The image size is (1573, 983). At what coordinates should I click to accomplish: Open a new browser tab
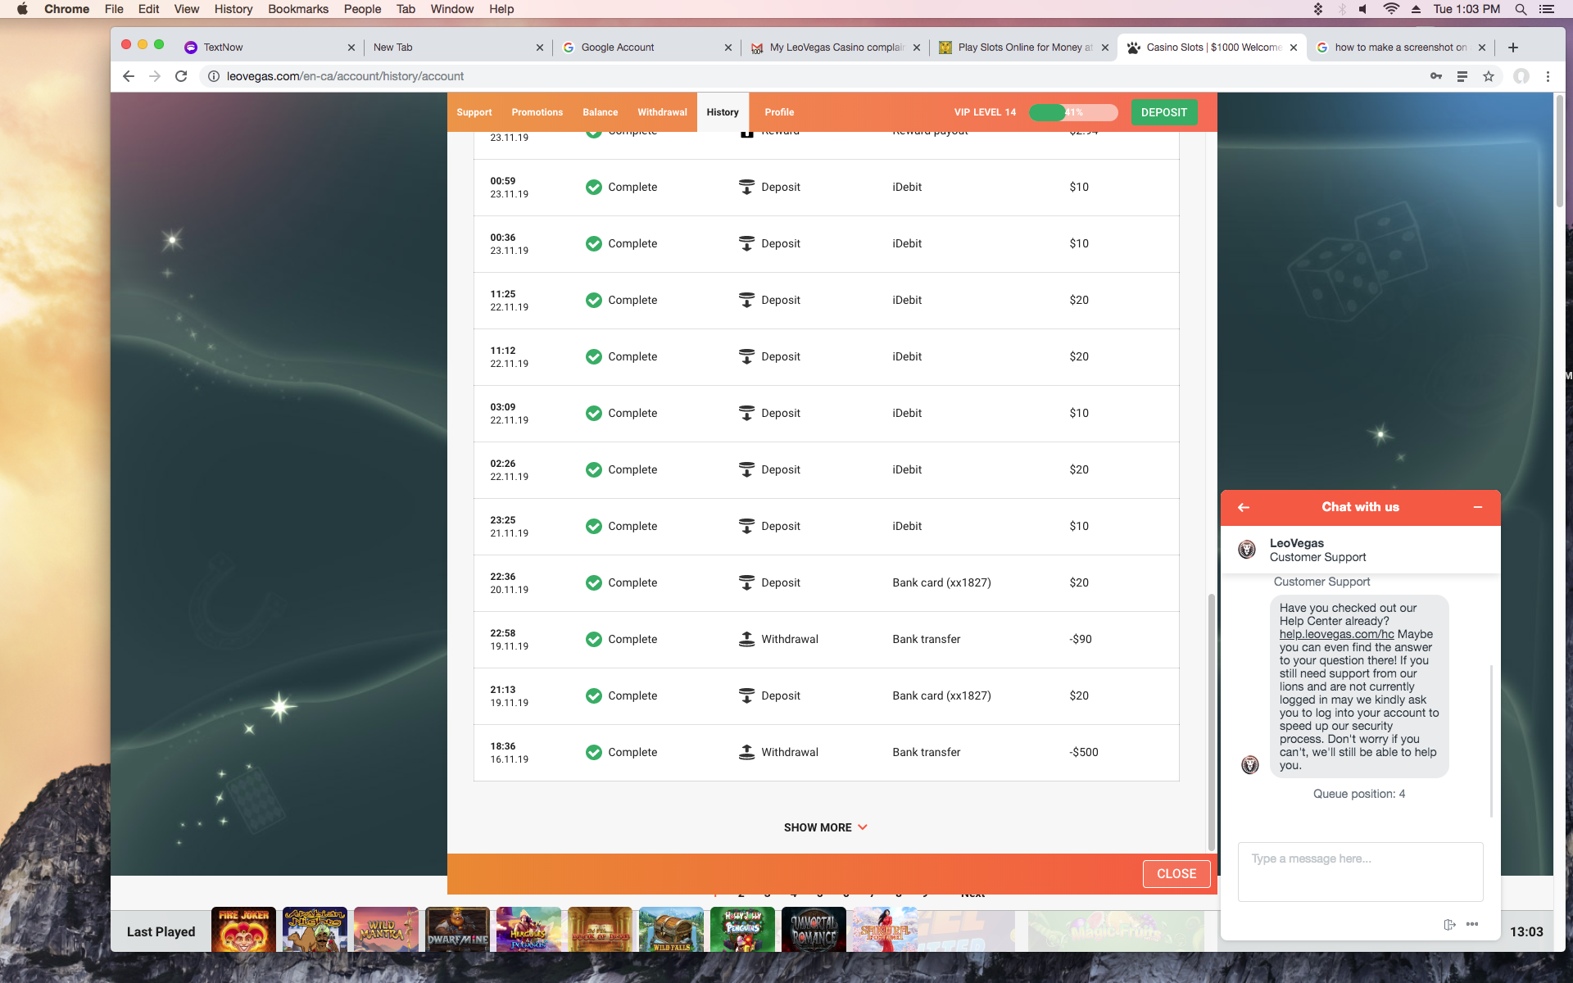point(1513,48)
